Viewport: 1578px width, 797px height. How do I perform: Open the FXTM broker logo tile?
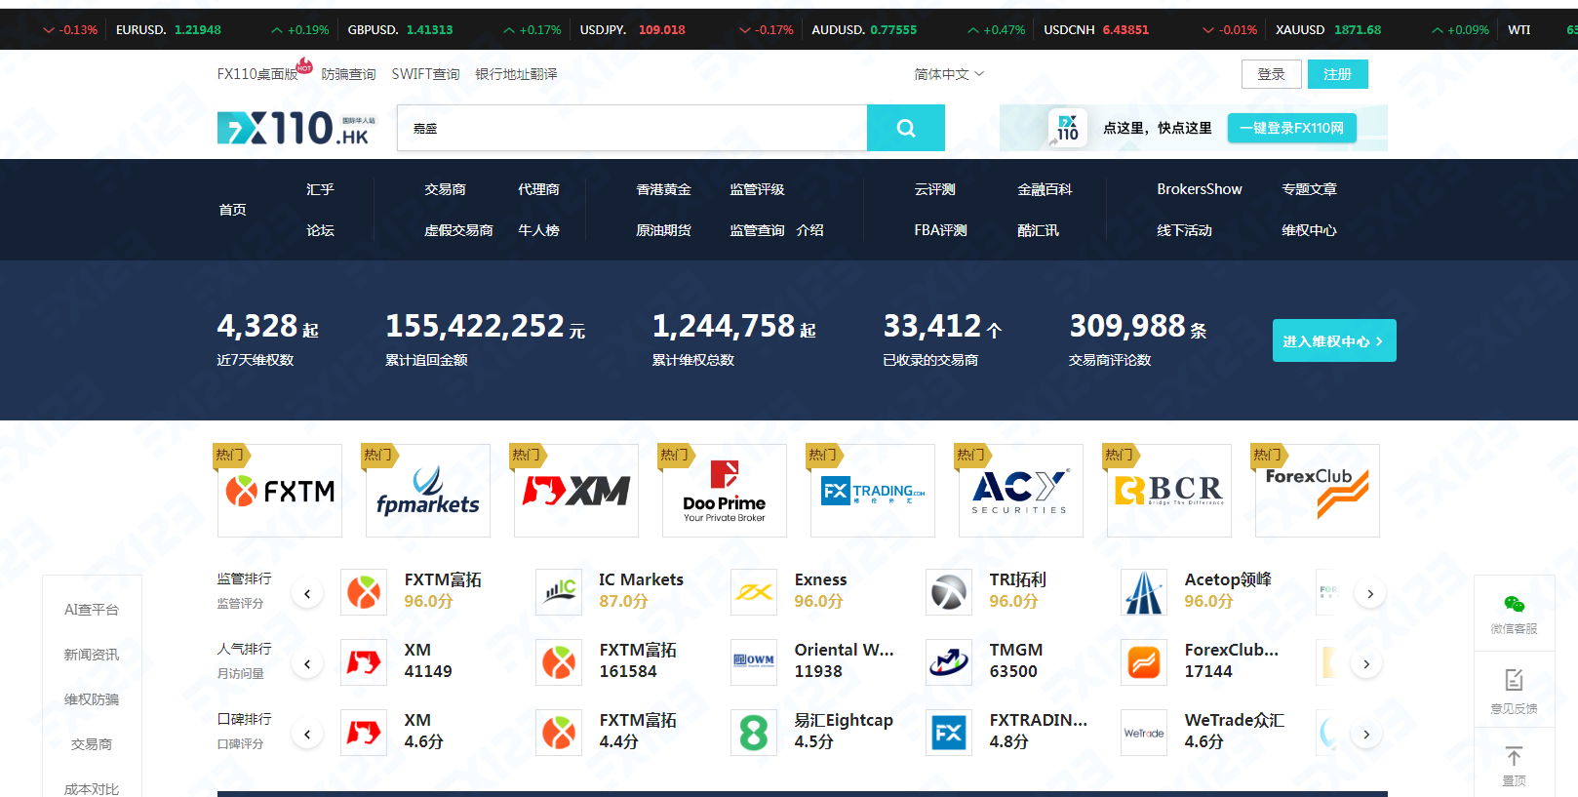[x=280, y=491]
